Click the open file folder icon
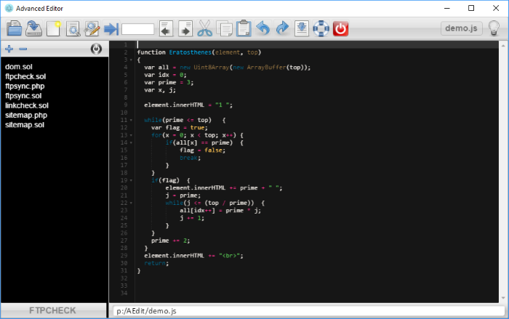 point(15,29)
